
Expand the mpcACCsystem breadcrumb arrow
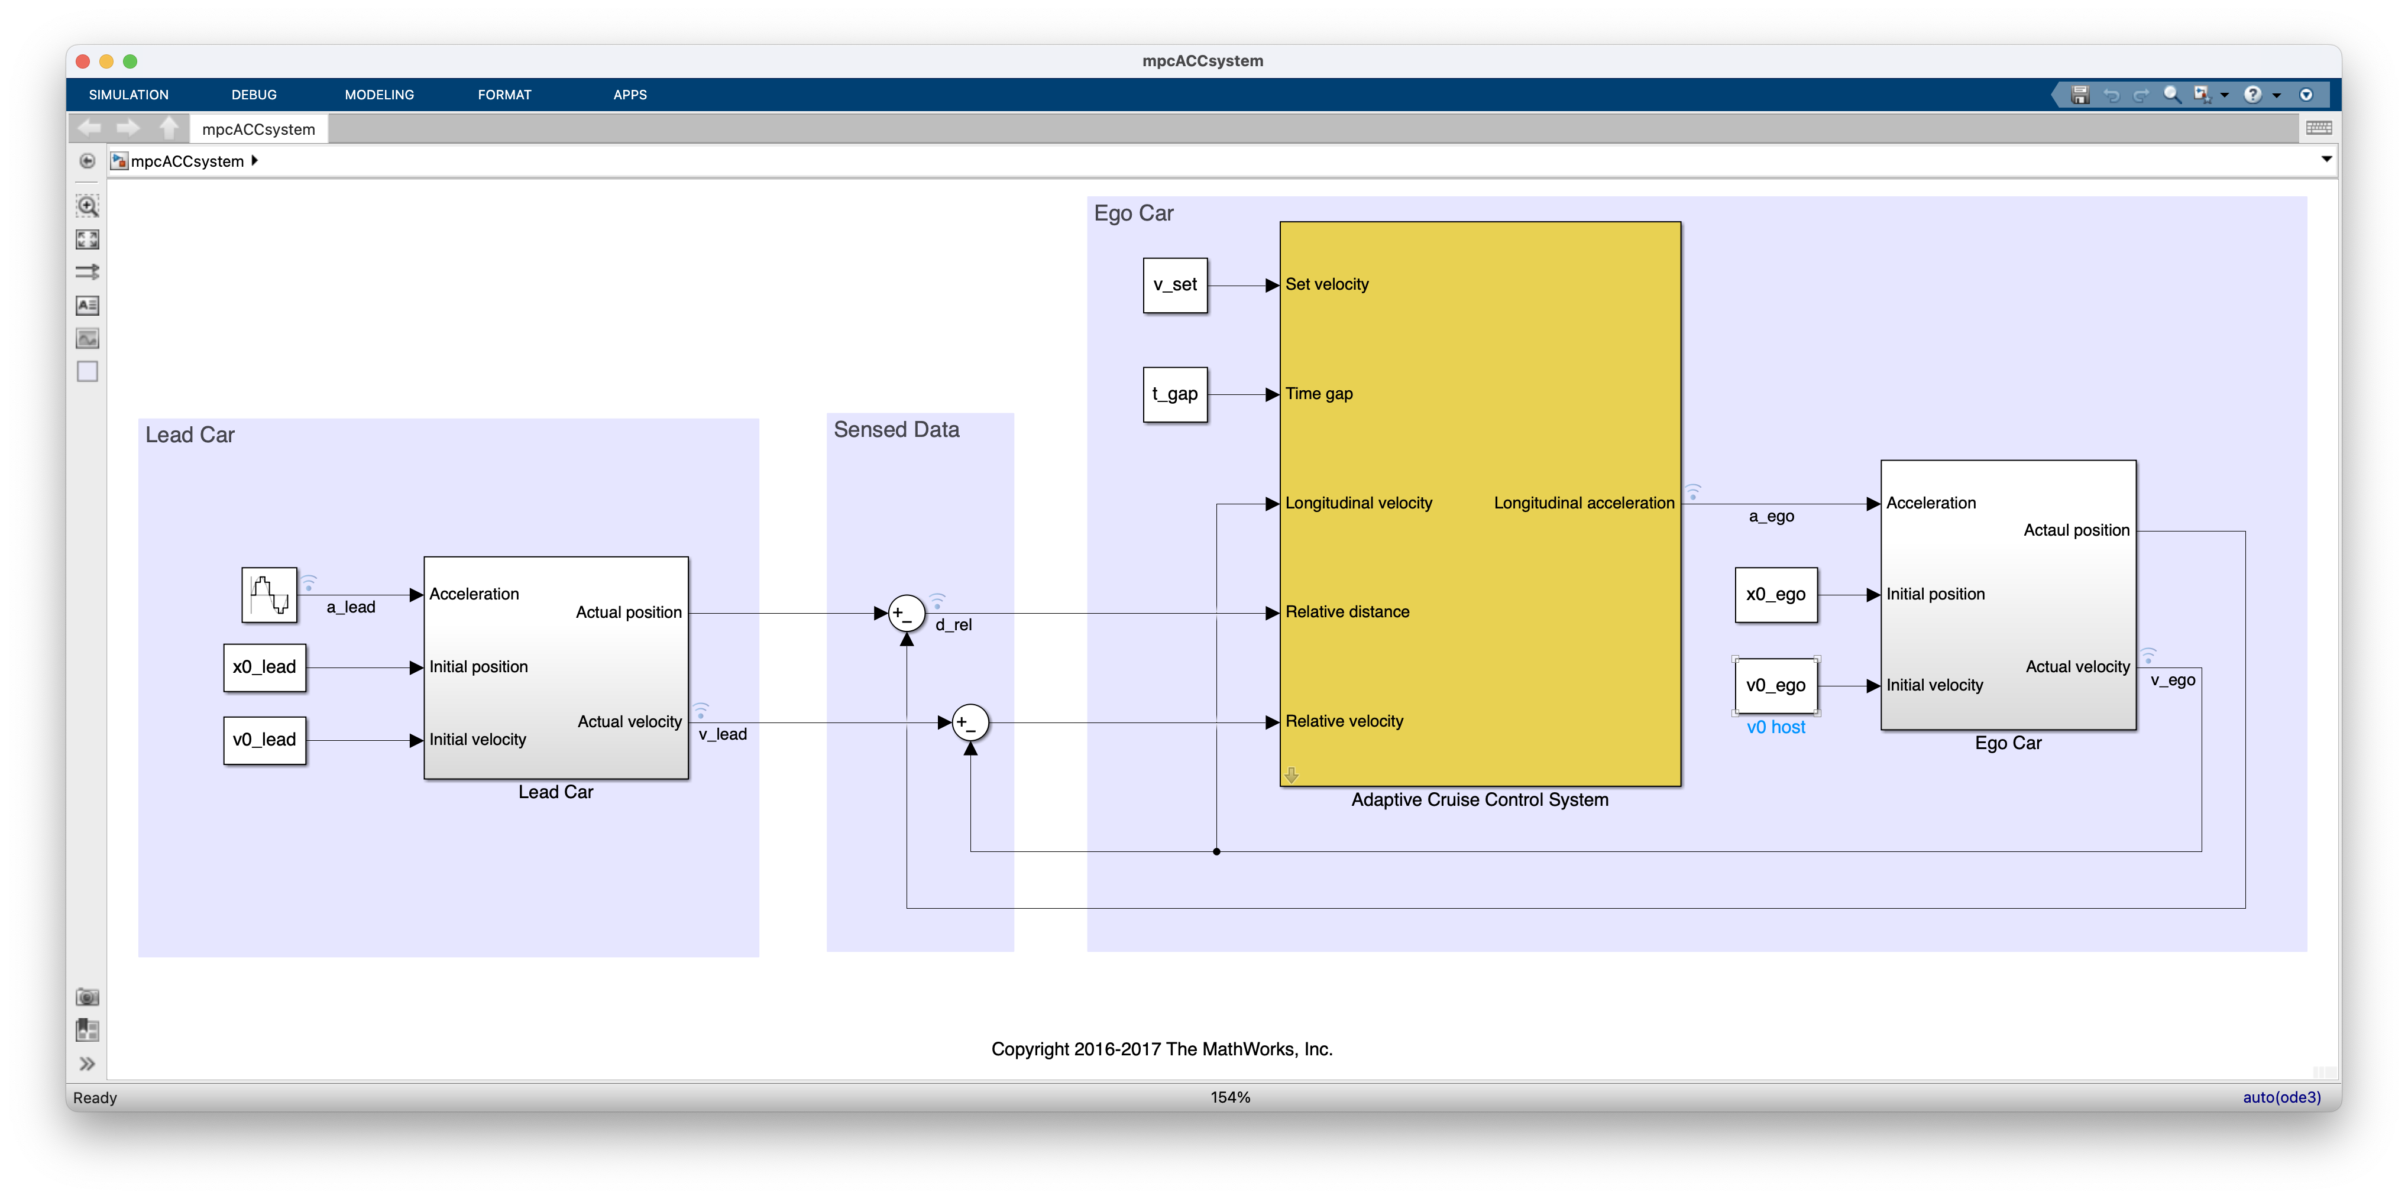(254, 161)
